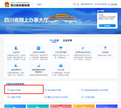Click the 个体工商户登记 card title
The width and height of the screenshot is (121, 108).
[x=61, y=52]
